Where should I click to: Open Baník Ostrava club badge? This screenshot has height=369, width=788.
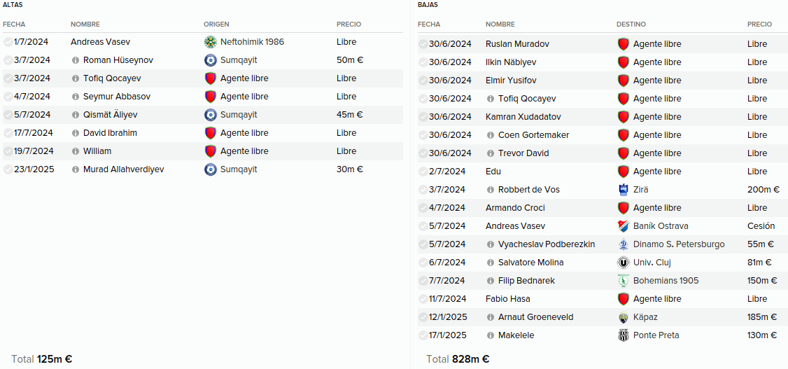tap(623, 226)
